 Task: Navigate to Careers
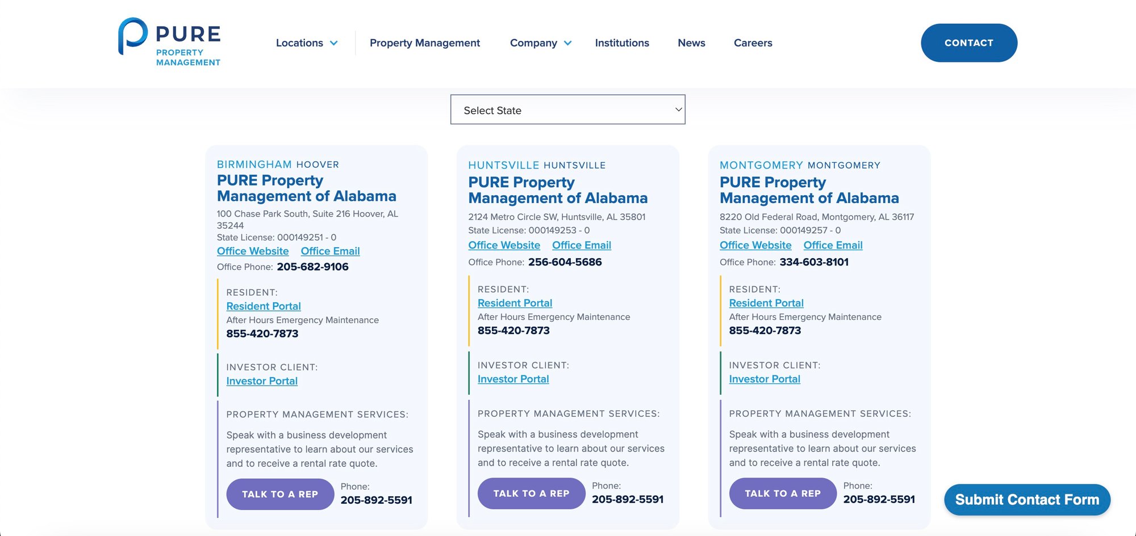[753, 43]
